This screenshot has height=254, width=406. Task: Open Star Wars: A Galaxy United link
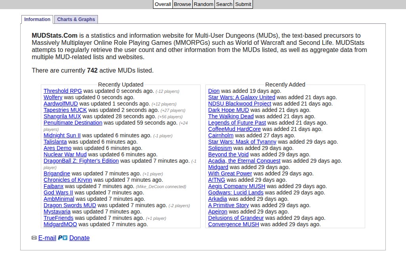241,98
